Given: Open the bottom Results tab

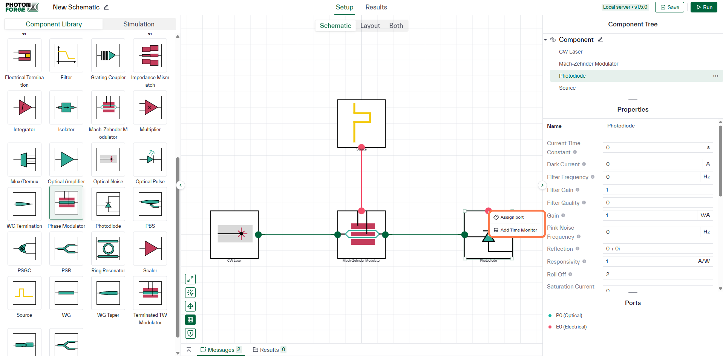Looking at the screenshot, I should click(269, 350).
